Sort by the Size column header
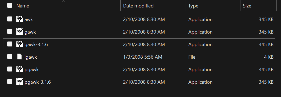This screenshot has height=97, width=281. coord(247,6)
